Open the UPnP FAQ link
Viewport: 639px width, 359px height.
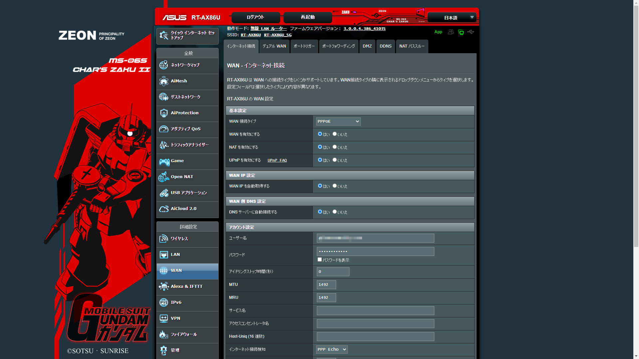(277, 160)
